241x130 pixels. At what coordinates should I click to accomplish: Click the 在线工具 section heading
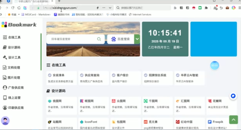tap(56, 65)
